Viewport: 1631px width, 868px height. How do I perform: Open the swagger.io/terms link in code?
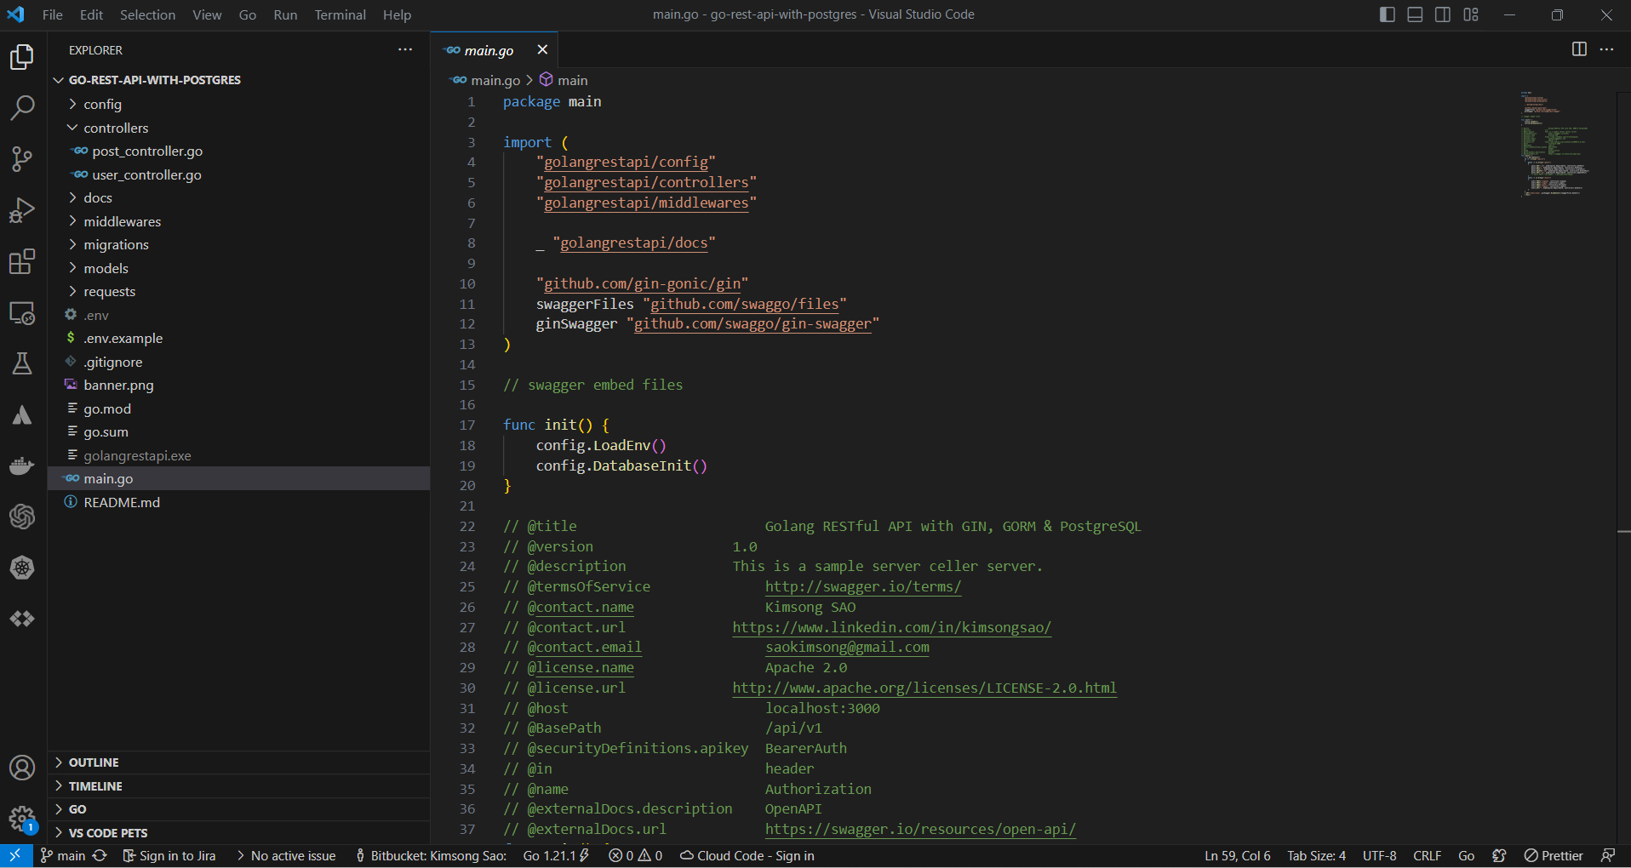pyautogui.click(x=863, y=586)
